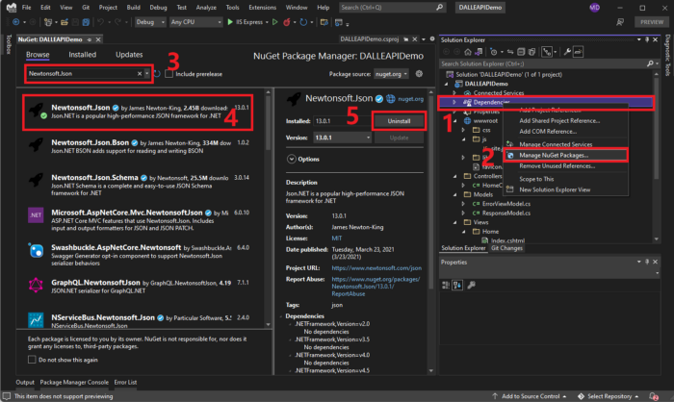Click the PREVIEW button at top right
Screen dimensions: 674x402
[x=652, y=22]
